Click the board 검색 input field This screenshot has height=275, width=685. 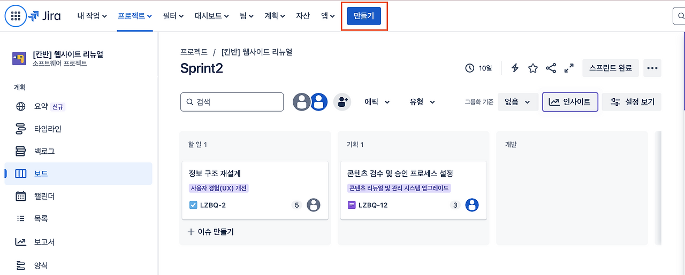pos(232,102)
